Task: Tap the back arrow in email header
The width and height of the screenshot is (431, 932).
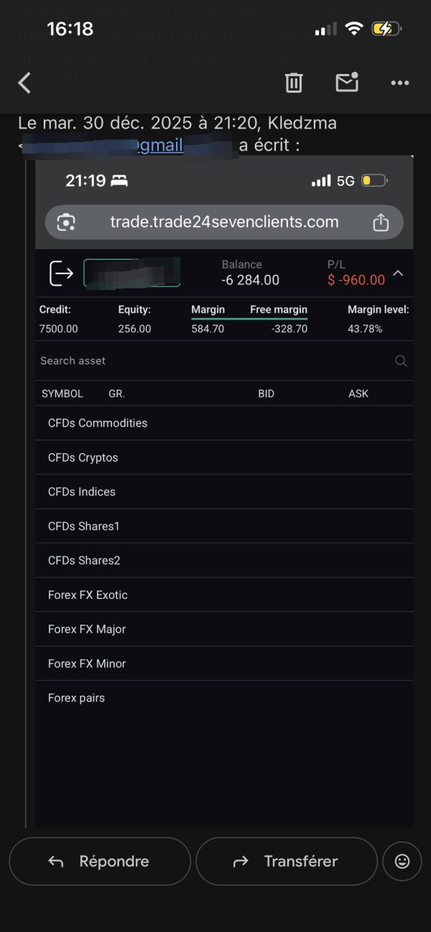Action: click(24, 83)
